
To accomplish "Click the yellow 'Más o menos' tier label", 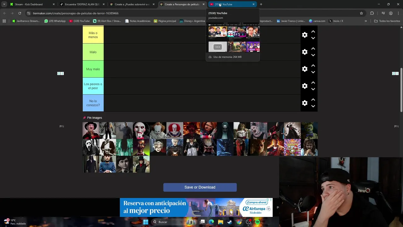I will point(93,35).
